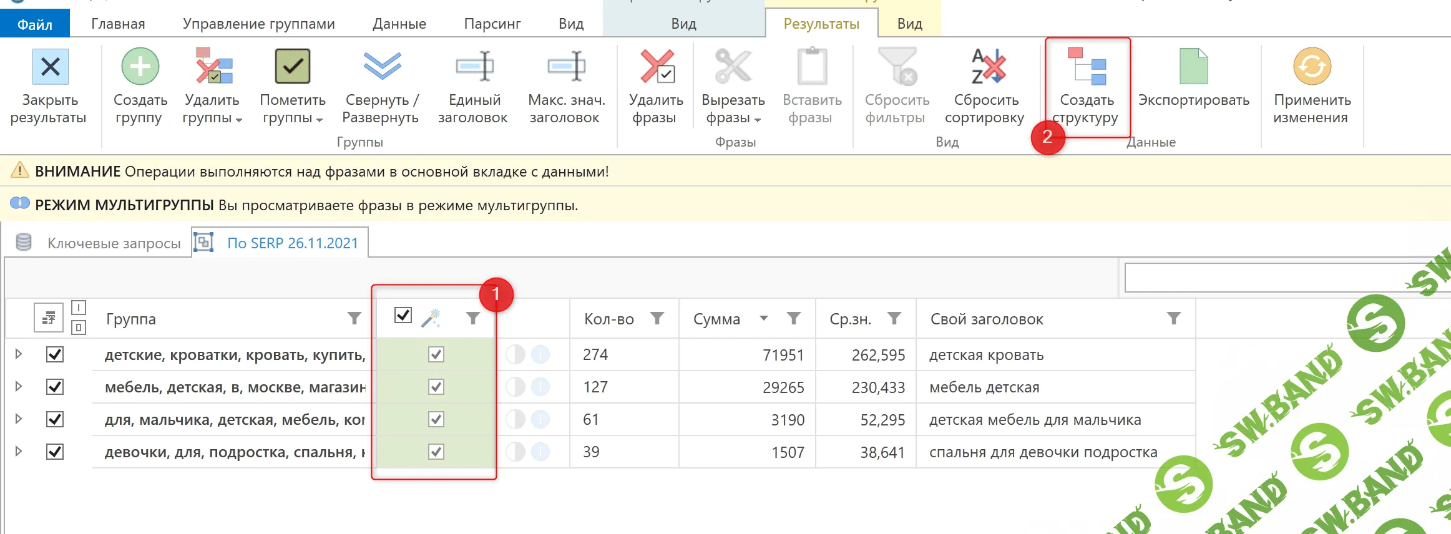Toggle header checkbox next to magic wand

click(403, 316)
